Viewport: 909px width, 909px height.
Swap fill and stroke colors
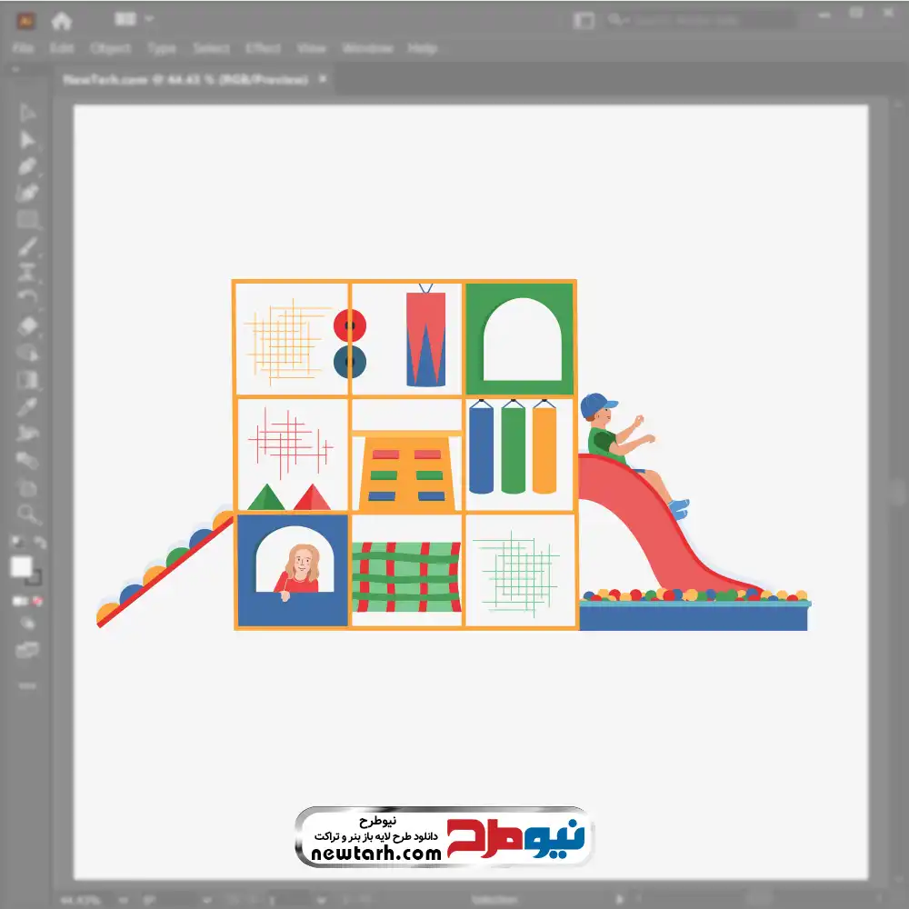tap(39, 543)
